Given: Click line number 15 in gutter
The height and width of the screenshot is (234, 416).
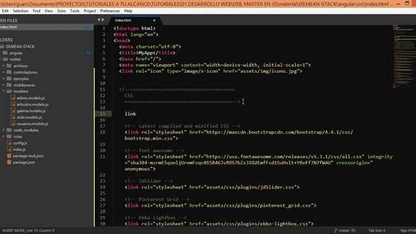Looking at the screenshot, I should [x=103, y=114].
